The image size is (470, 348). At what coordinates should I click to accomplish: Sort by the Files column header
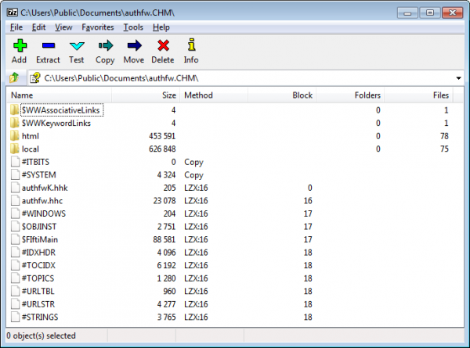pos(418,95)
